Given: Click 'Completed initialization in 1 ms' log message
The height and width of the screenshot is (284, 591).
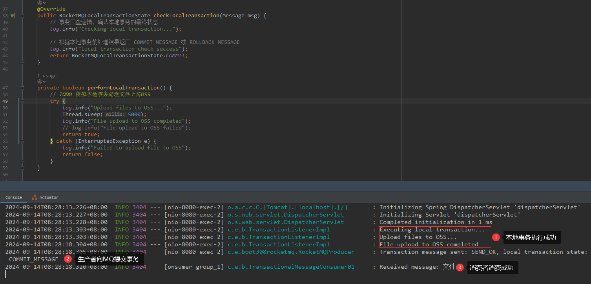Looking at the screenshot, I should tap(436, 222).
